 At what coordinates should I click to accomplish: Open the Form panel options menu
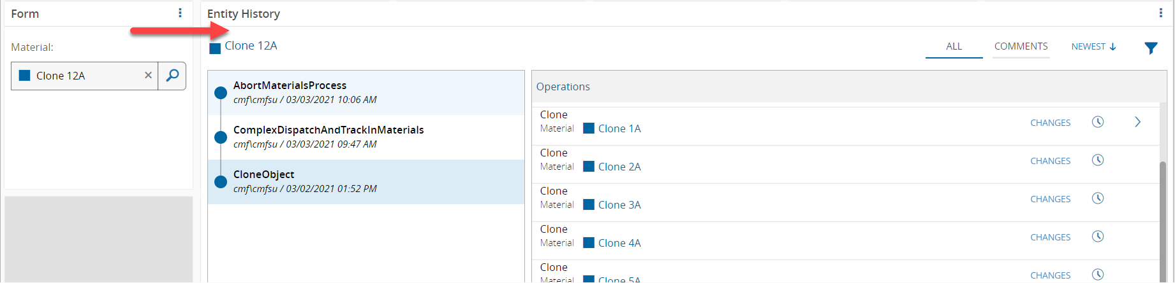pyautogui.click(x=180, y=13)
